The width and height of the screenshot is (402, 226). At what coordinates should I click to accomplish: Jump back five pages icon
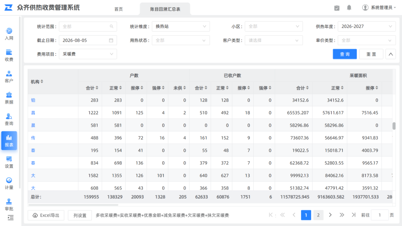click(x=282, y=215)
